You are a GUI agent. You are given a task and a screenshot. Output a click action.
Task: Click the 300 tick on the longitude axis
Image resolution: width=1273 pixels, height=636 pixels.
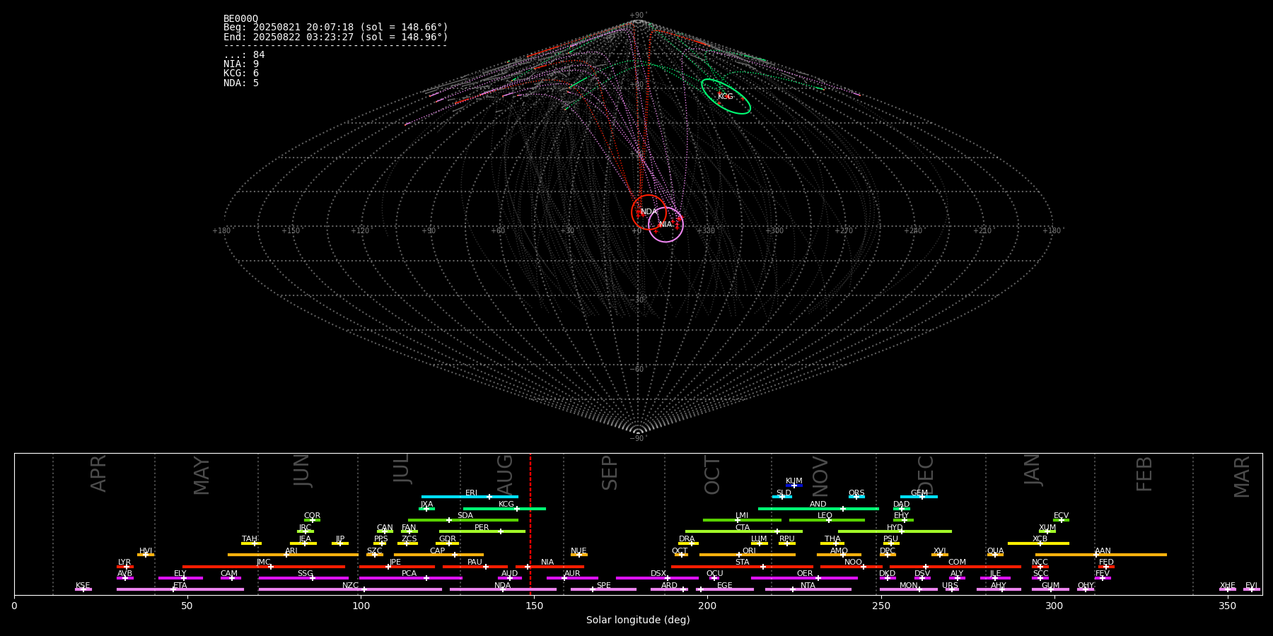pos(1054,606)
